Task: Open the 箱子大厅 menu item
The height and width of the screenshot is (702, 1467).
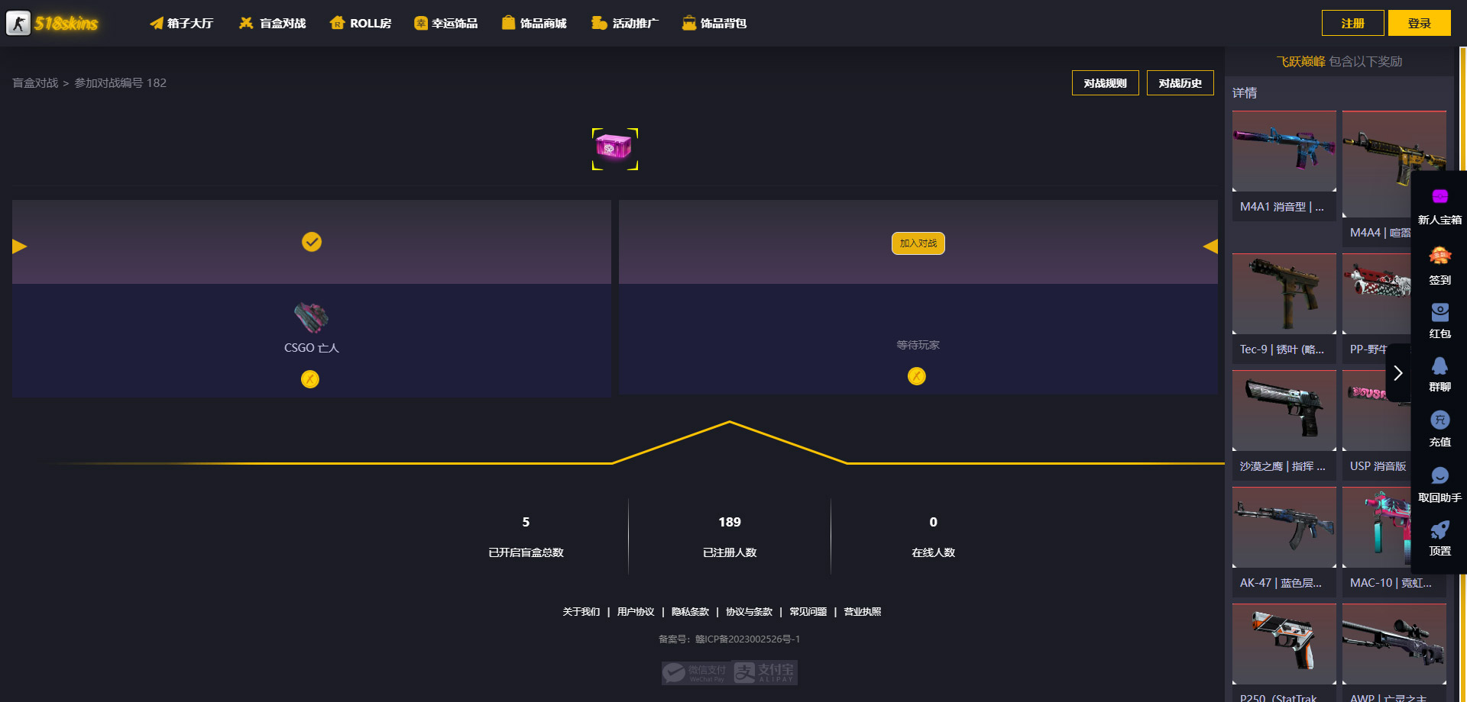Action: [x=182, y=23]
